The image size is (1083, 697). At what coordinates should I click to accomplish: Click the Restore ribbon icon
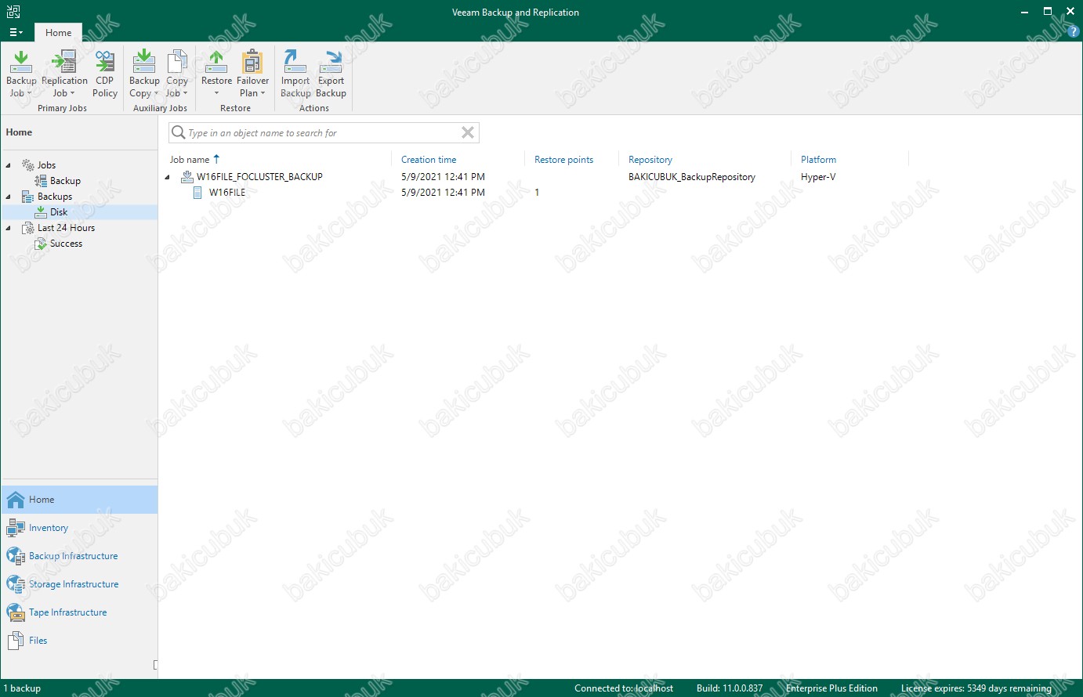pyautogui.click(x=216, y=61)
